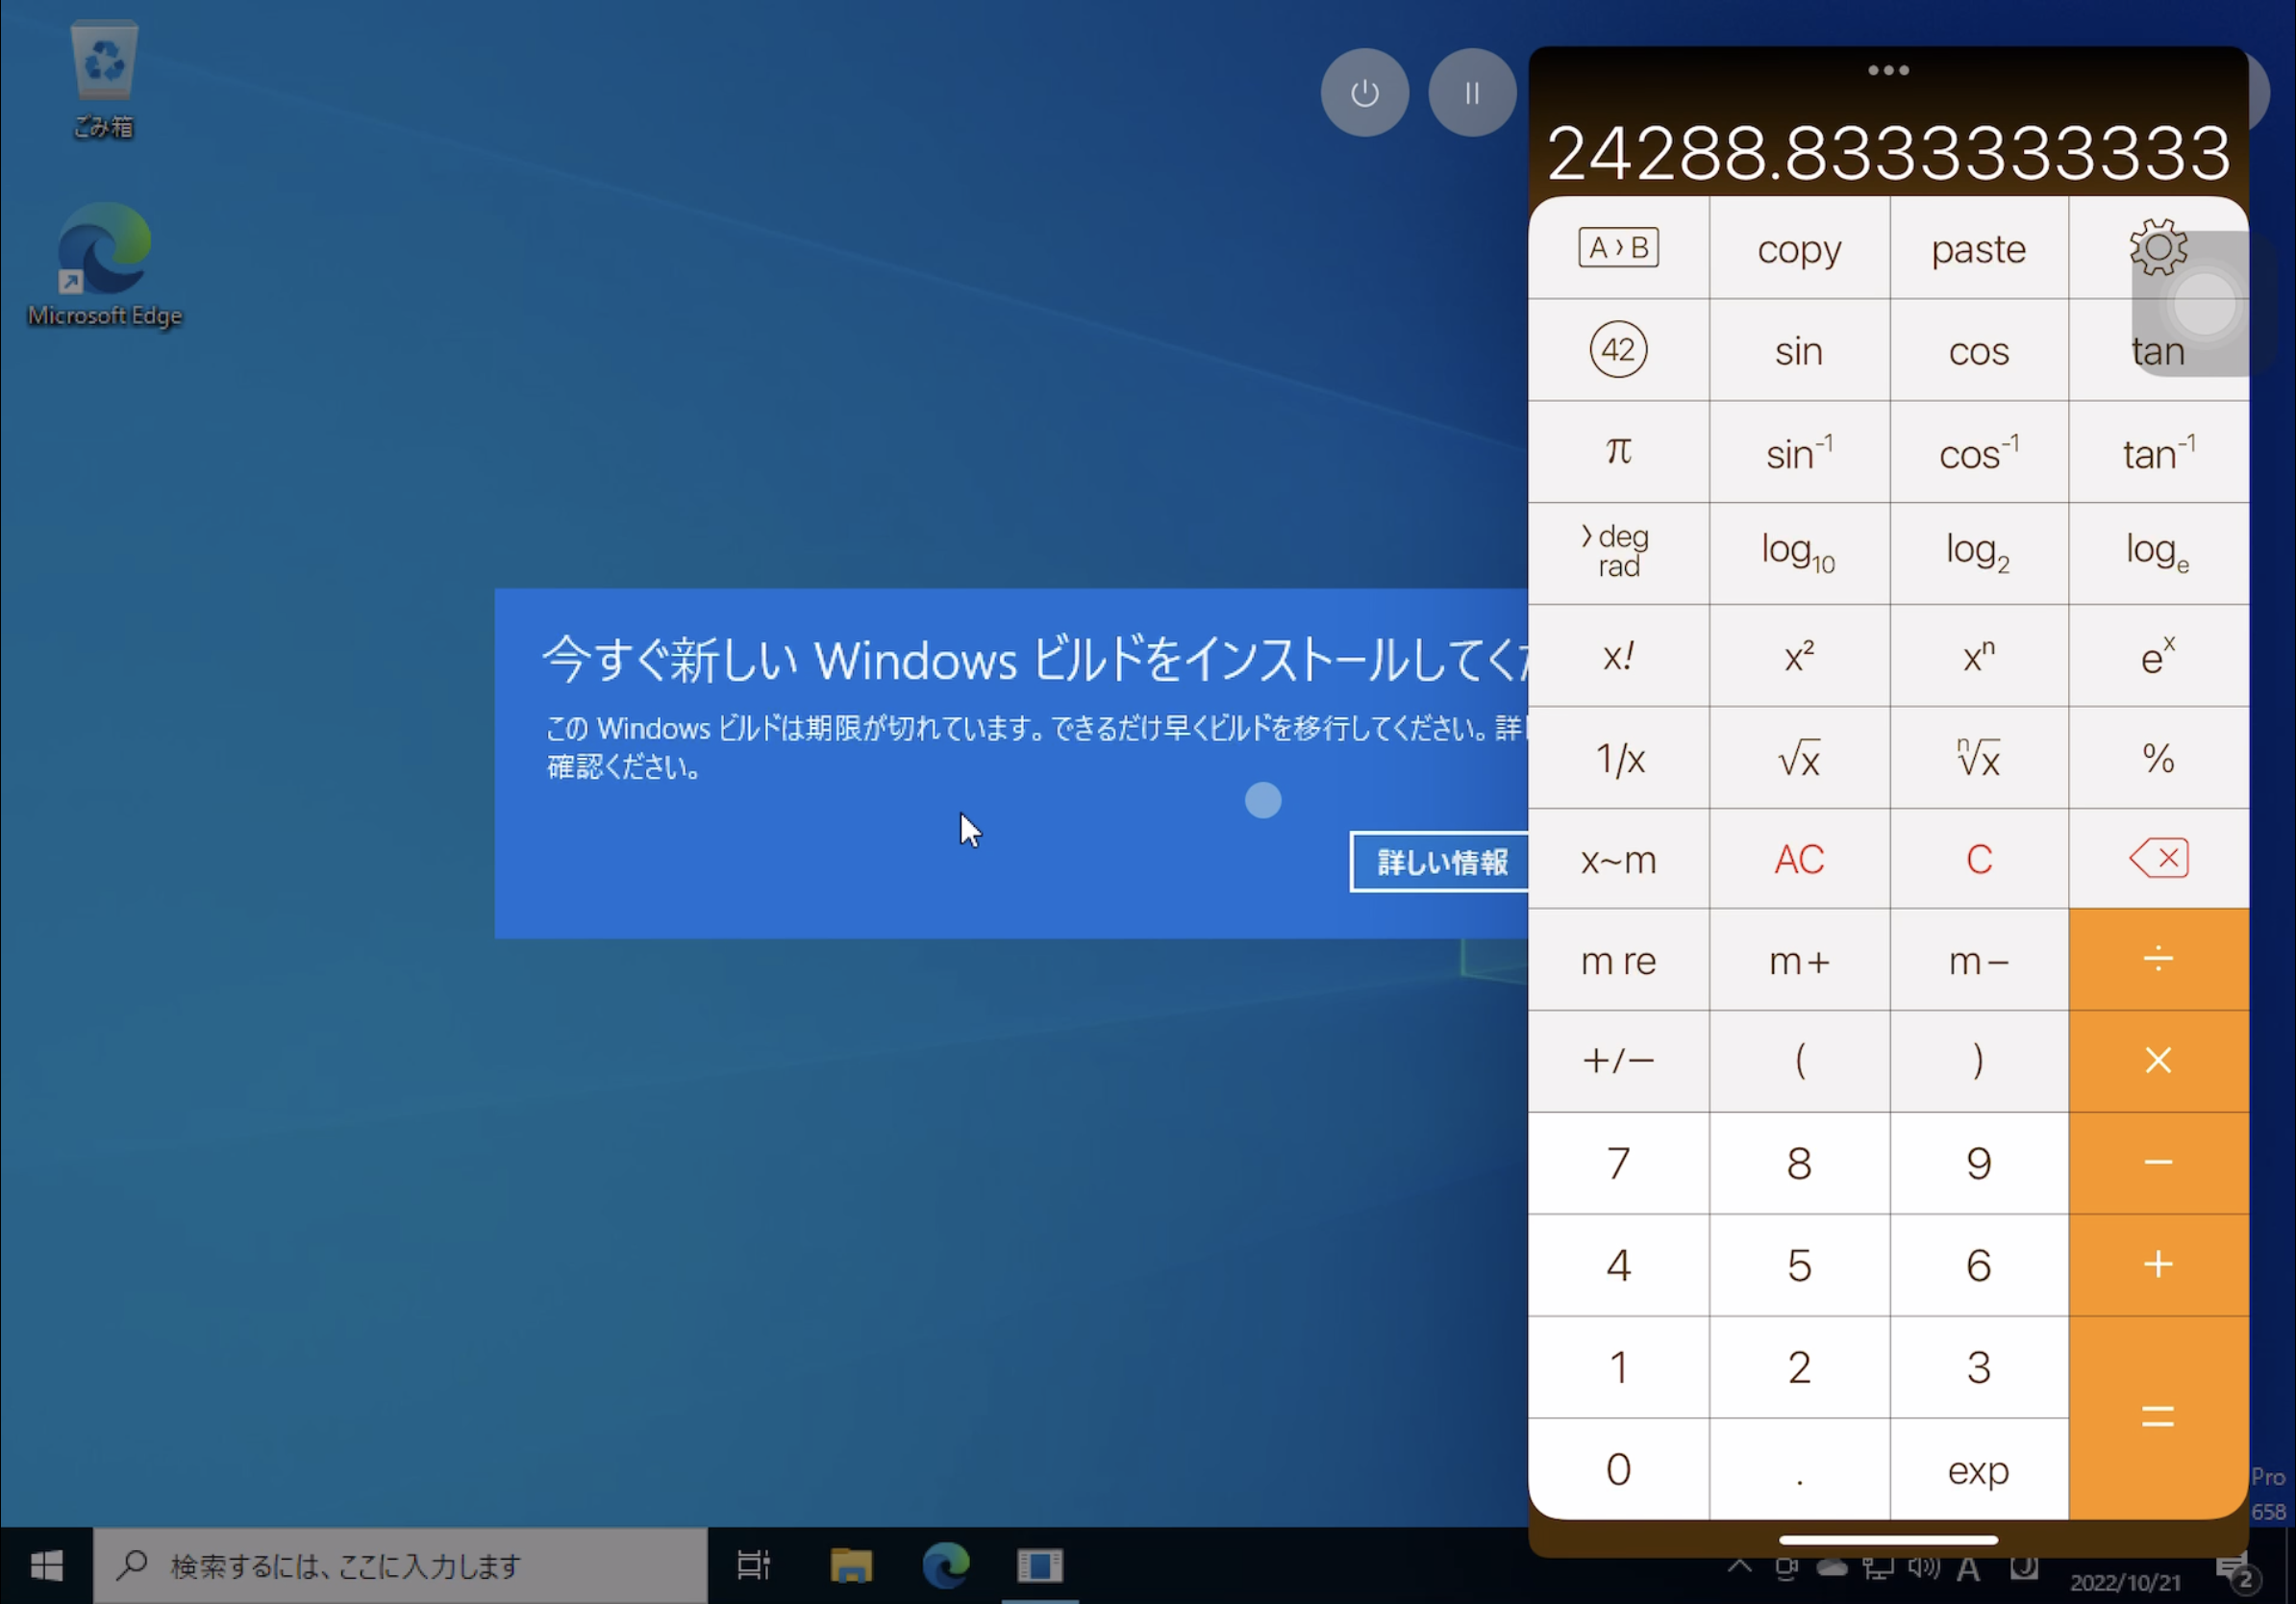Click the sin function button

point(1799,350)
